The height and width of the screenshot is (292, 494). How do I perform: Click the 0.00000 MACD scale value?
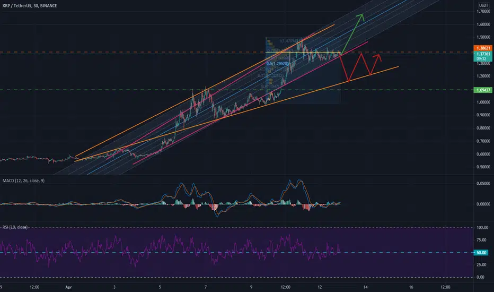(x=483, y=204)
